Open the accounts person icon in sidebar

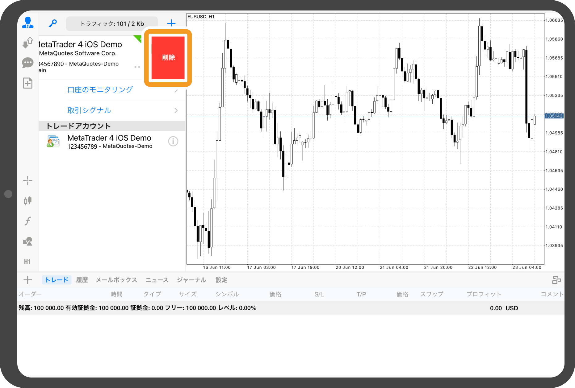pos(28,23)
